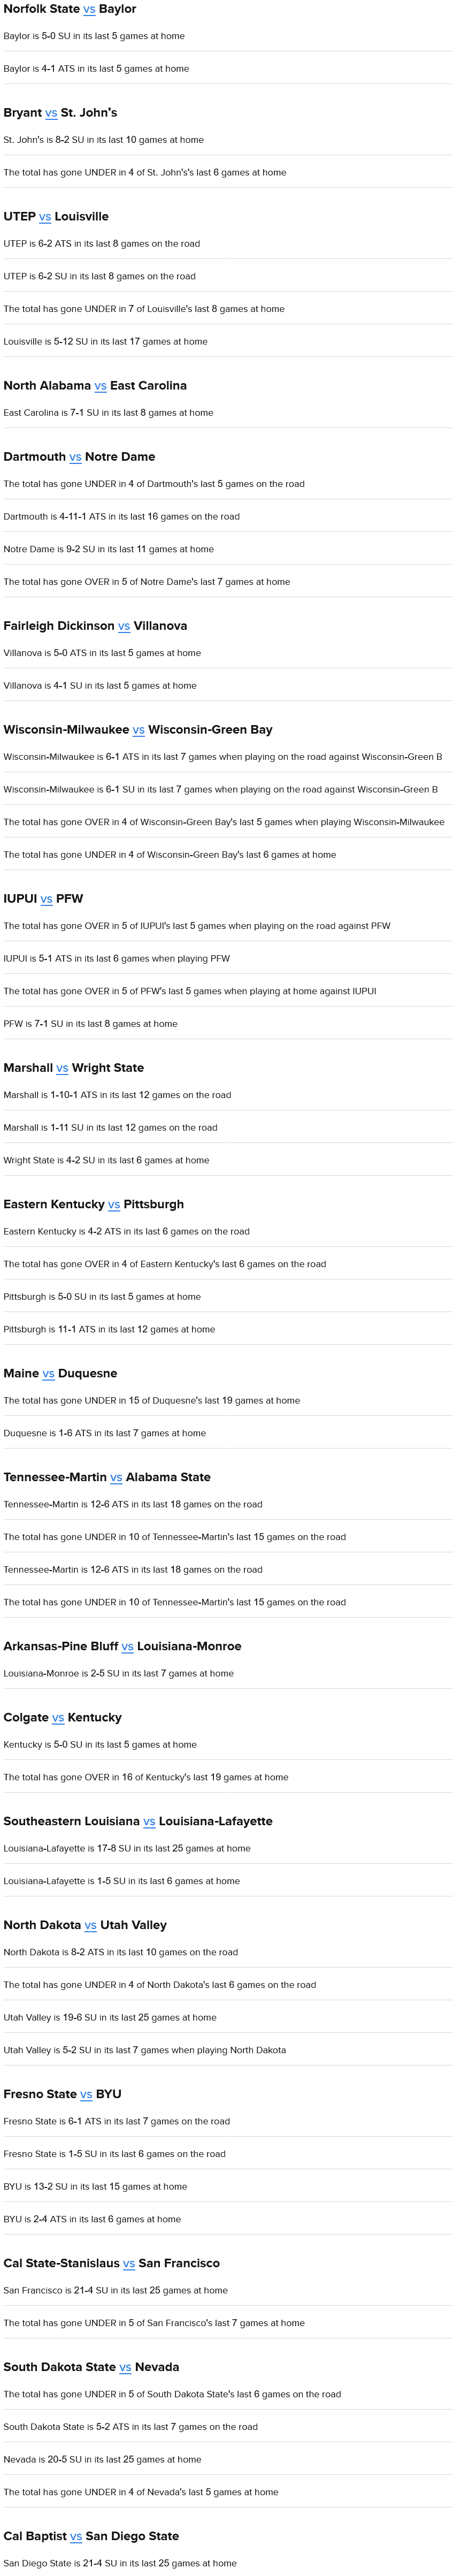The image size is (453, 2576).
Task: Open the Marshall vs Wright State link
Action: 62,1068
